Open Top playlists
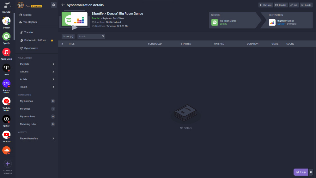 tap(28, 22)
